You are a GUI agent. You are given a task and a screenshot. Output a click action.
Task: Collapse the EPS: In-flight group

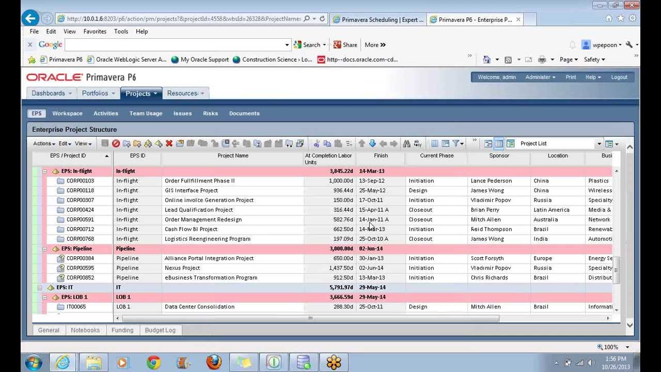(44, 171)
